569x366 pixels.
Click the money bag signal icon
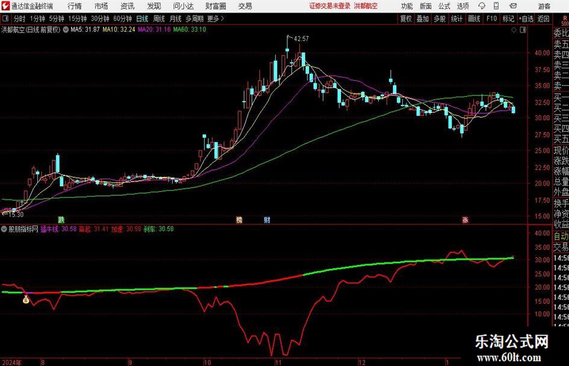[26, 299]
